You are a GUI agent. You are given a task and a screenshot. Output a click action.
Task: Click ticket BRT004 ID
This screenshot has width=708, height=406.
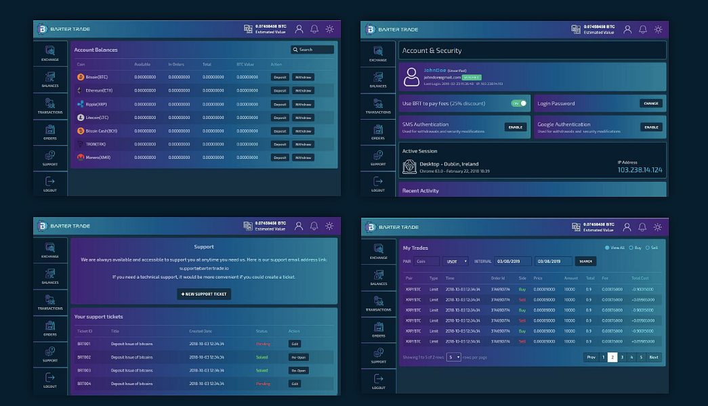84,384
